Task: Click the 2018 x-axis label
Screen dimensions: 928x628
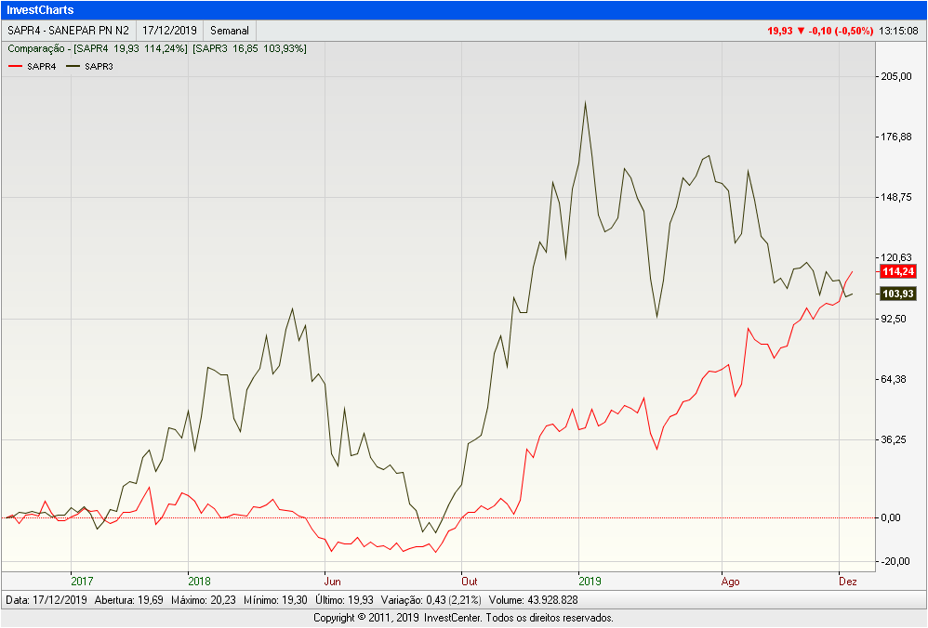Action: coord(199,582)
